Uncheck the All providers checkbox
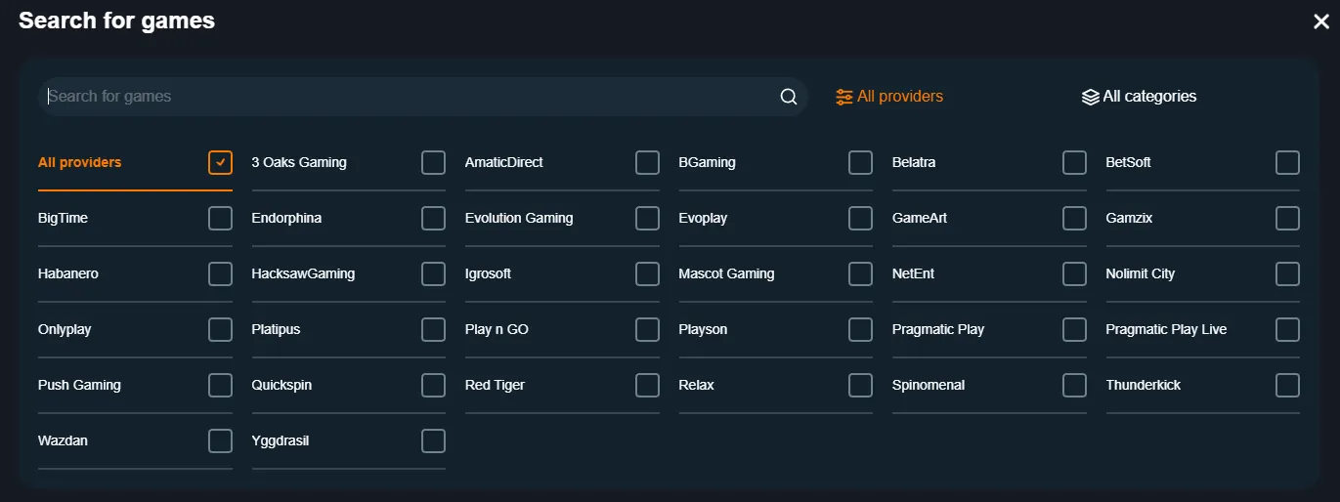 pos(220,162)
